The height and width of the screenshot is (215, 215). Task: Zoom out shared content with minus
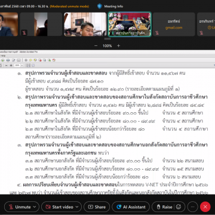coord(96,46)
